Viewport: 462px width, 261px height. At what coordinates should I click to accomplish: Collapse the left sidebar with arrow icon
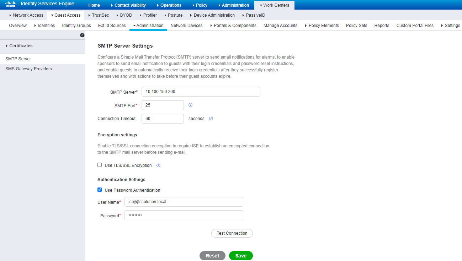82,35
